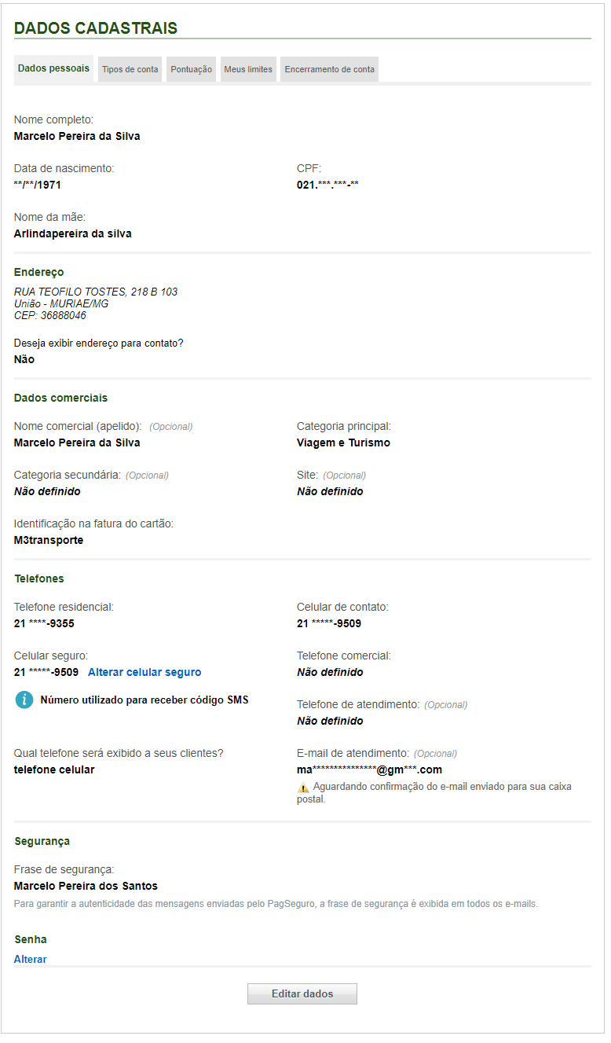Click the Alterar link under Senha

tap(31, 959)
